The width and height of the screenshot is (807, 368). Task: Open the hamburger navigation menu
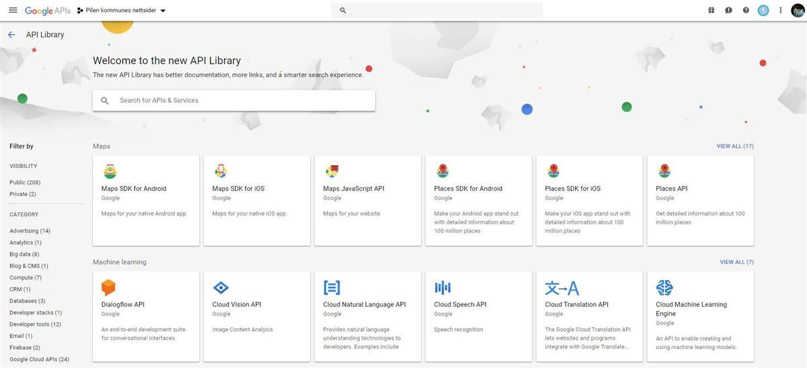click(x=13, y=10)
